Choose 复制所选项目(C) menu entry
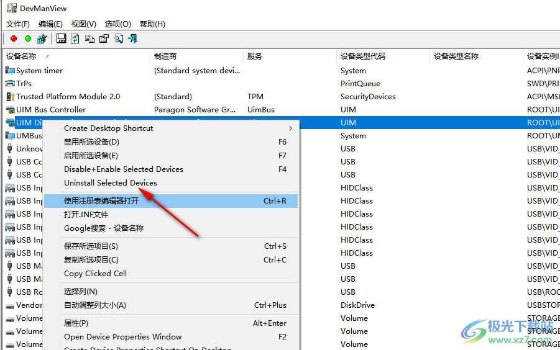The height and width of the screenshot is (350, 560). click(171, 259)
